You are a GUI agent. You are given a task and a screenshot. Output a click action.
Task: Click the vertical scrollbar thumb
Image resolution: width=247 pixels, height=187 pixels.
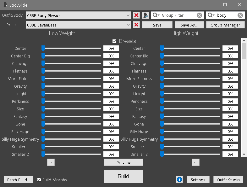click(244, 51)
